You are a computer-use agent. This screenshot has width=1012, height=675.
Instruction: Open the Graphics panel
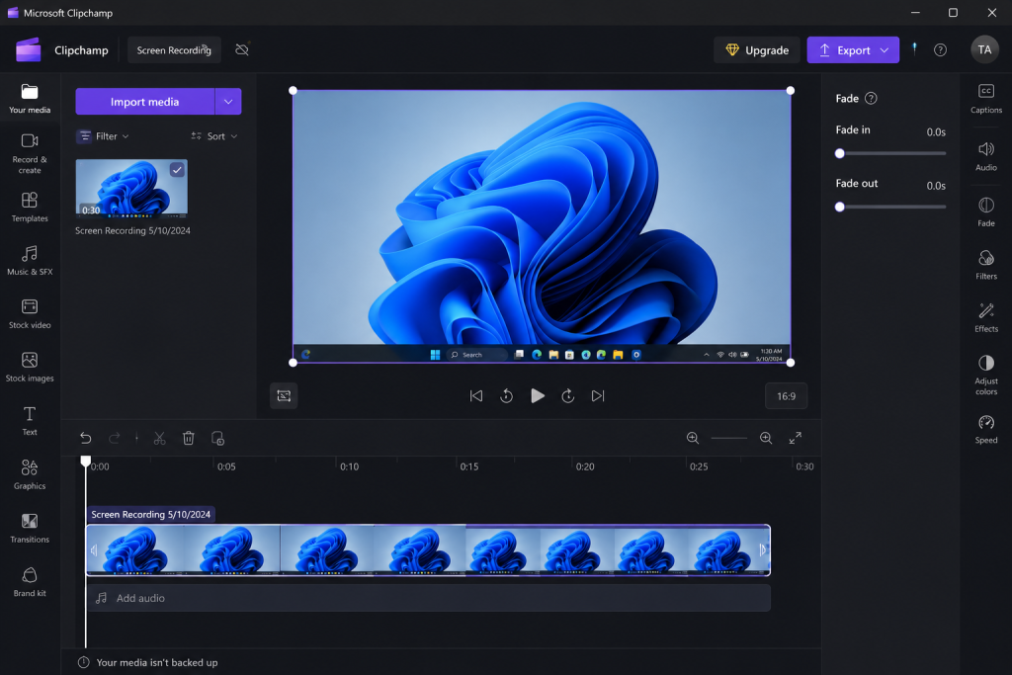click(30, 475)
